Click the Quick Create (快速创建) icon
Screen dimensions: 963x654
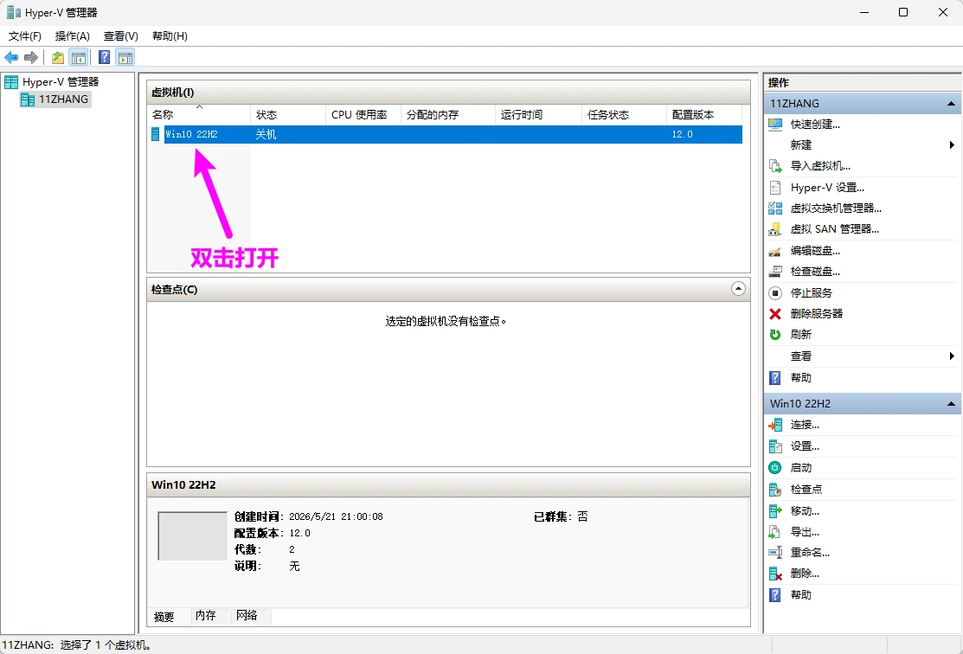(775, 124)
